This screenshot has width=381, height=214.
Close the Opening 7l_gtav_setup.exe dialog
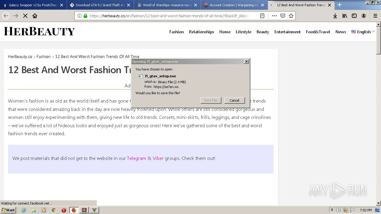(x=246, y=61)
